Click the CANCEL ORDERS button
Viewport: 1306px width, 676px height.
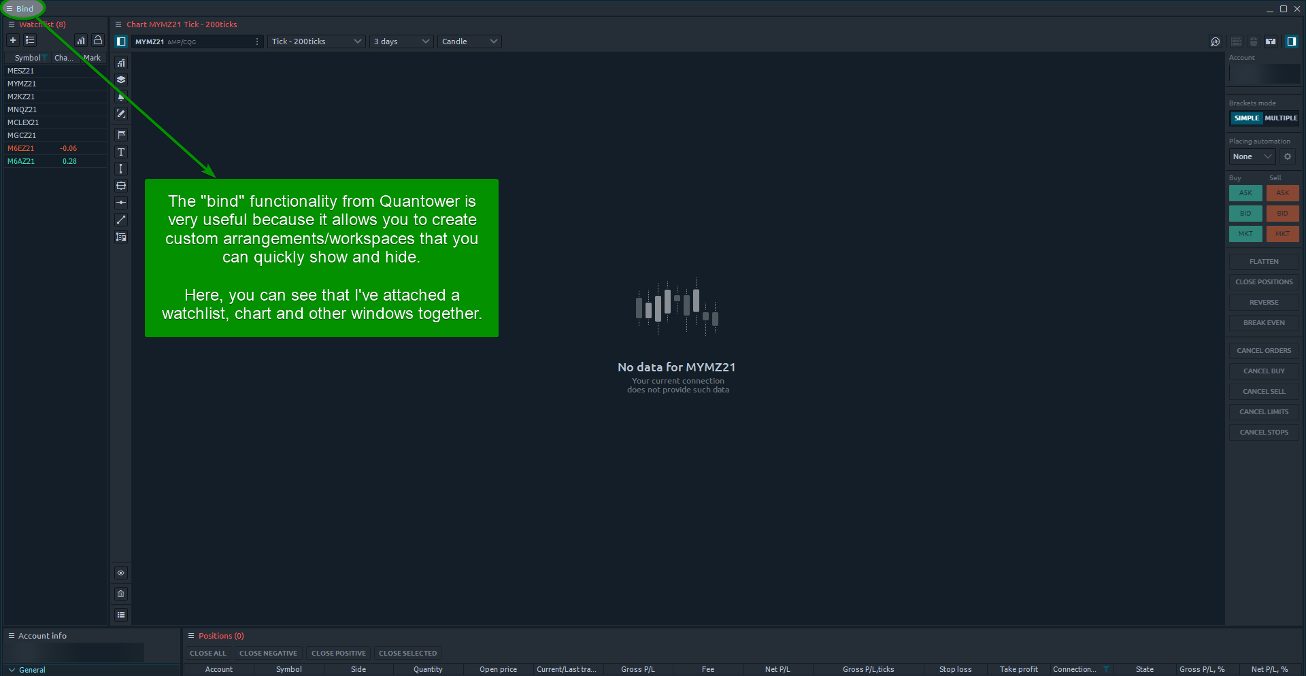click(x=1265, y=351)
